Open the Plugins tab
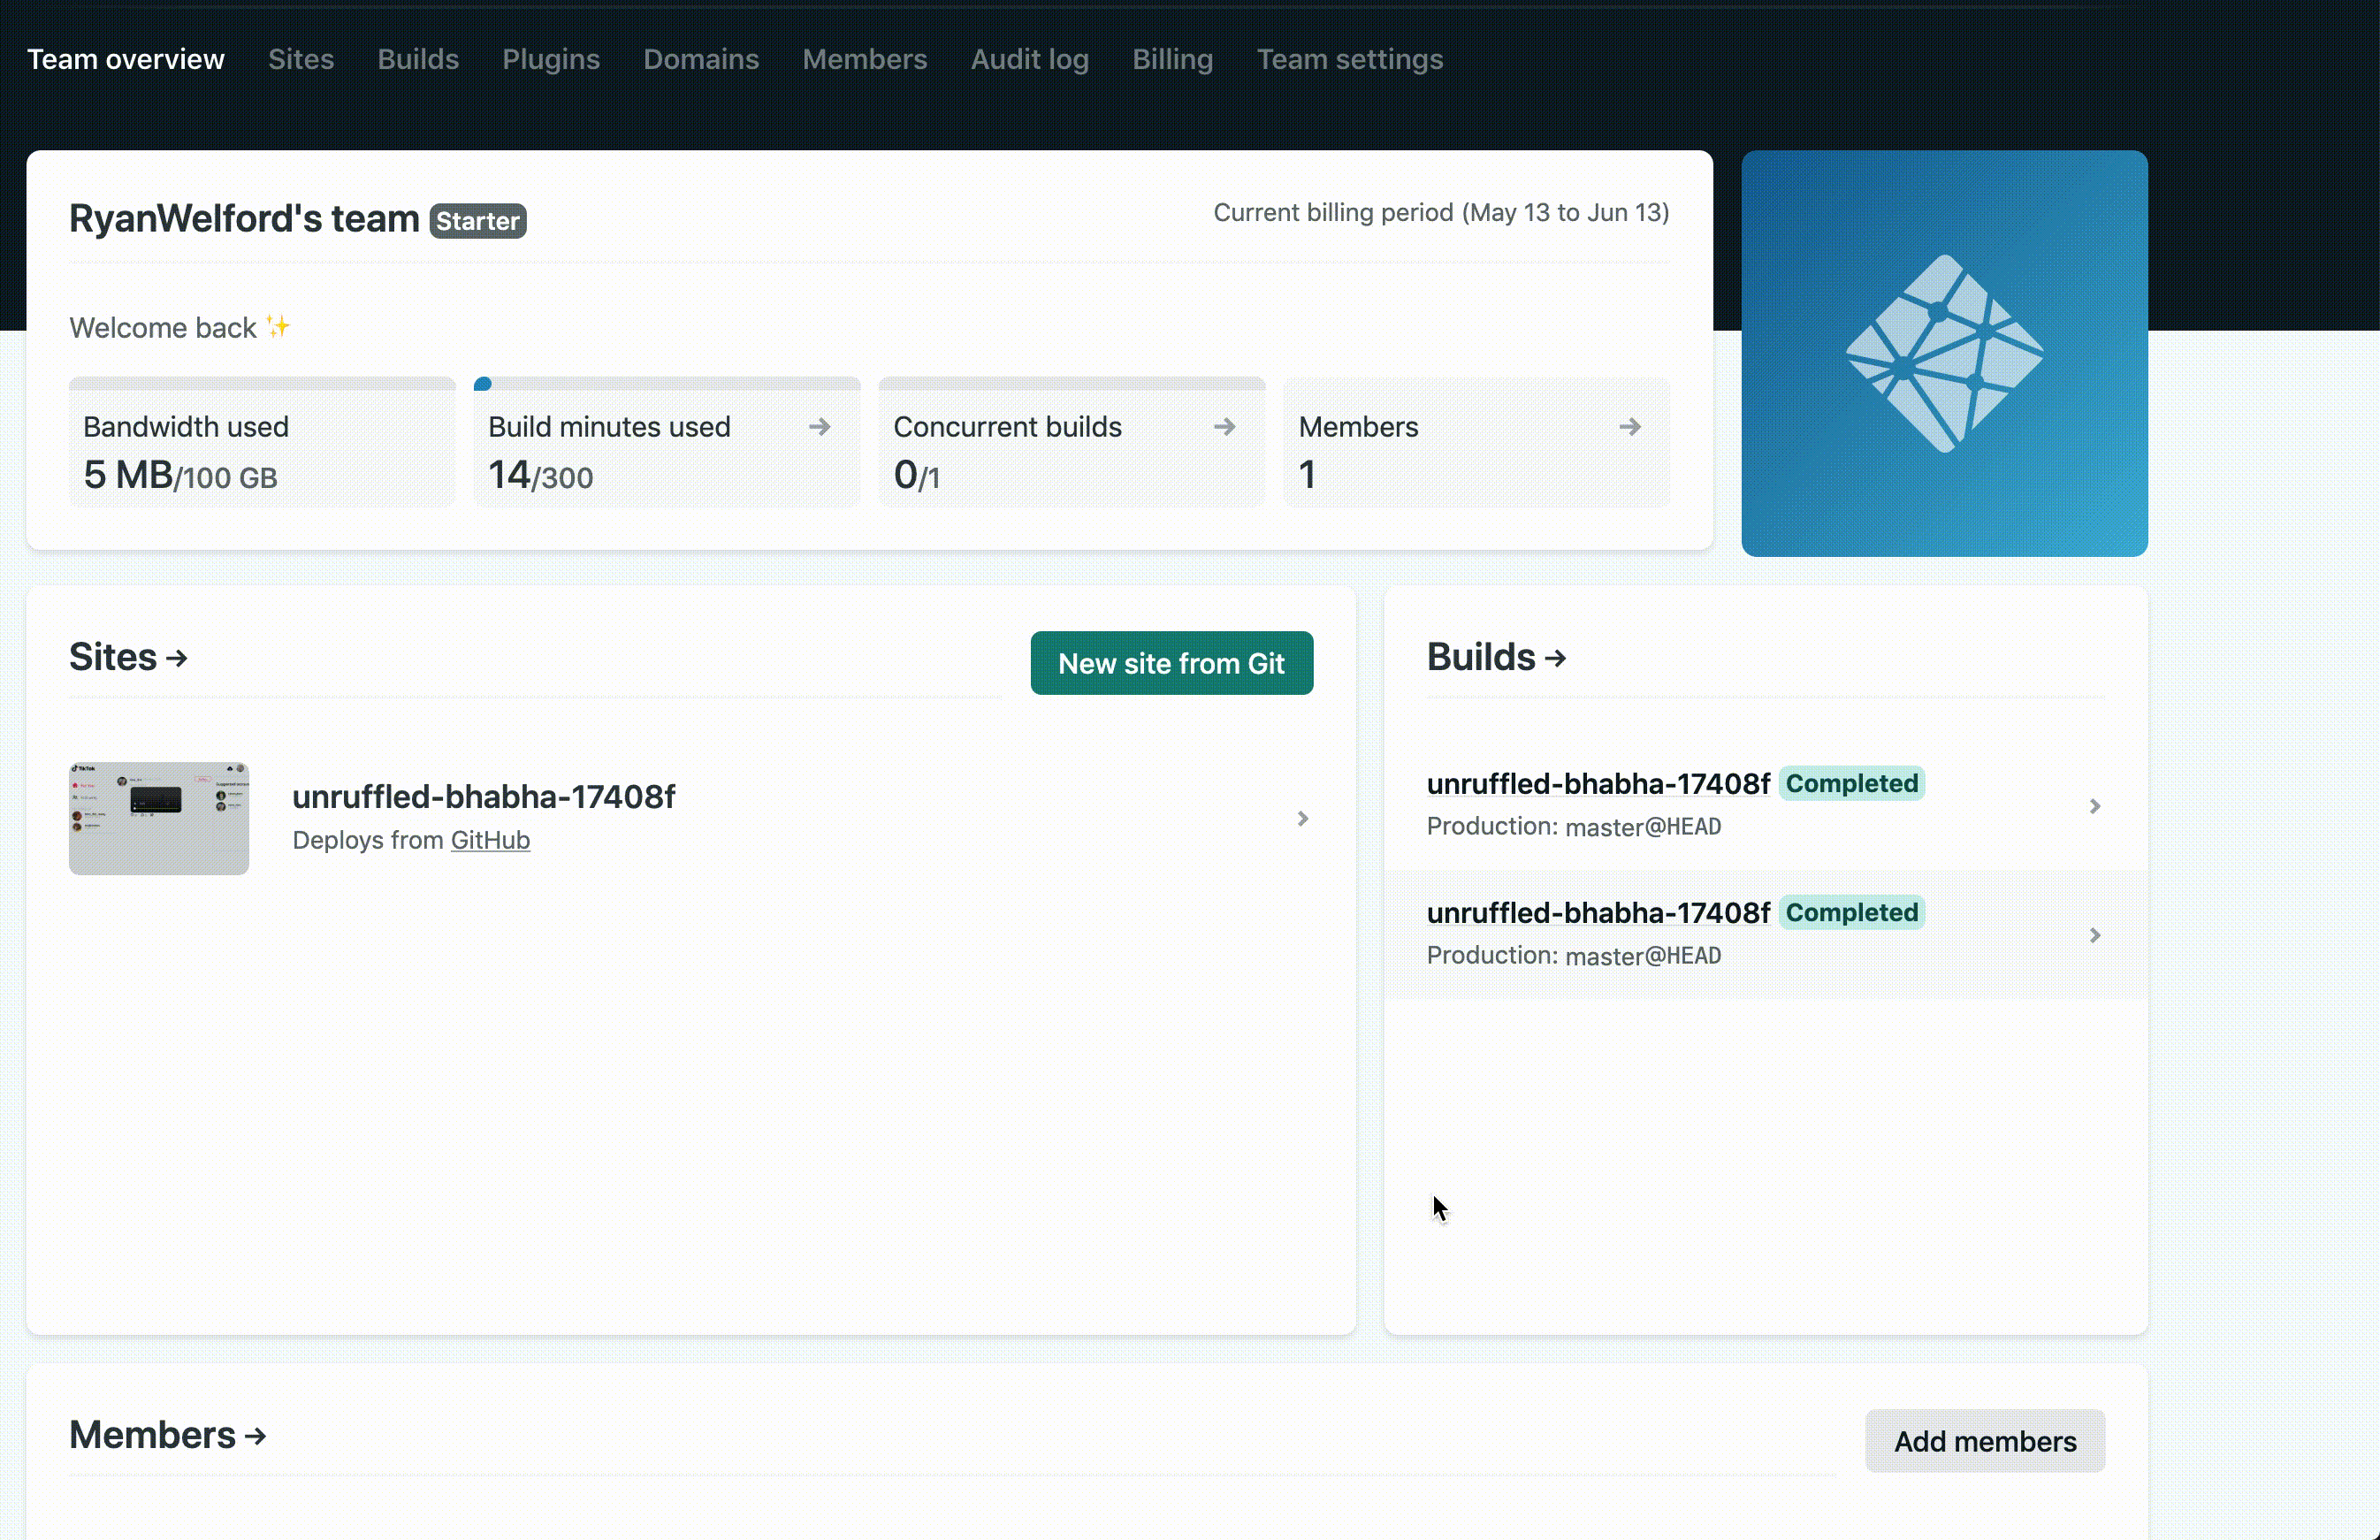 point(550,59)
